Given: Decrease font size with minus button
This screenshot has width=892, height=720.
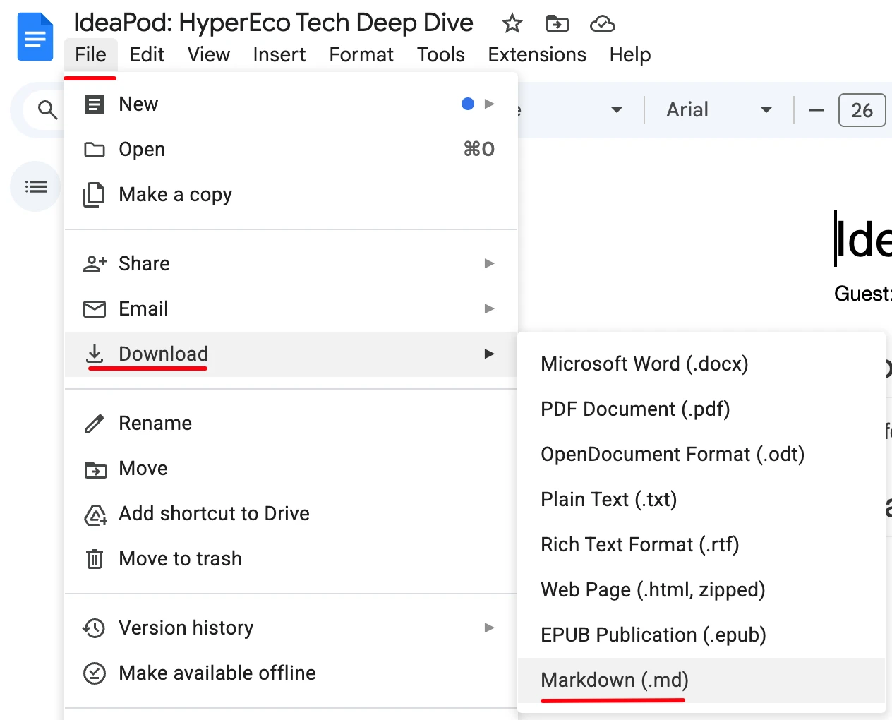Looking at the screenshot, I should 816,110.
